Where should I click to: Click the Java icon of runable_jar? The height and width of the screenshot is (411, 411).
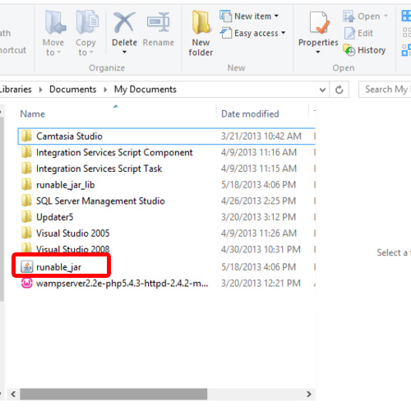point(27,267)
